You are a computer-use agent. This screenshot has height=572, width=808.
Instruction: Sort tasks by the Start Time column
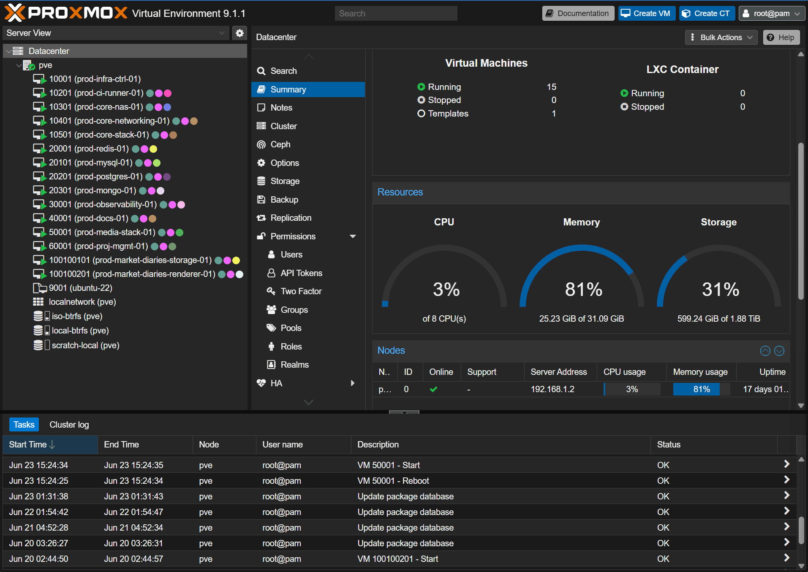coord(50,445)
